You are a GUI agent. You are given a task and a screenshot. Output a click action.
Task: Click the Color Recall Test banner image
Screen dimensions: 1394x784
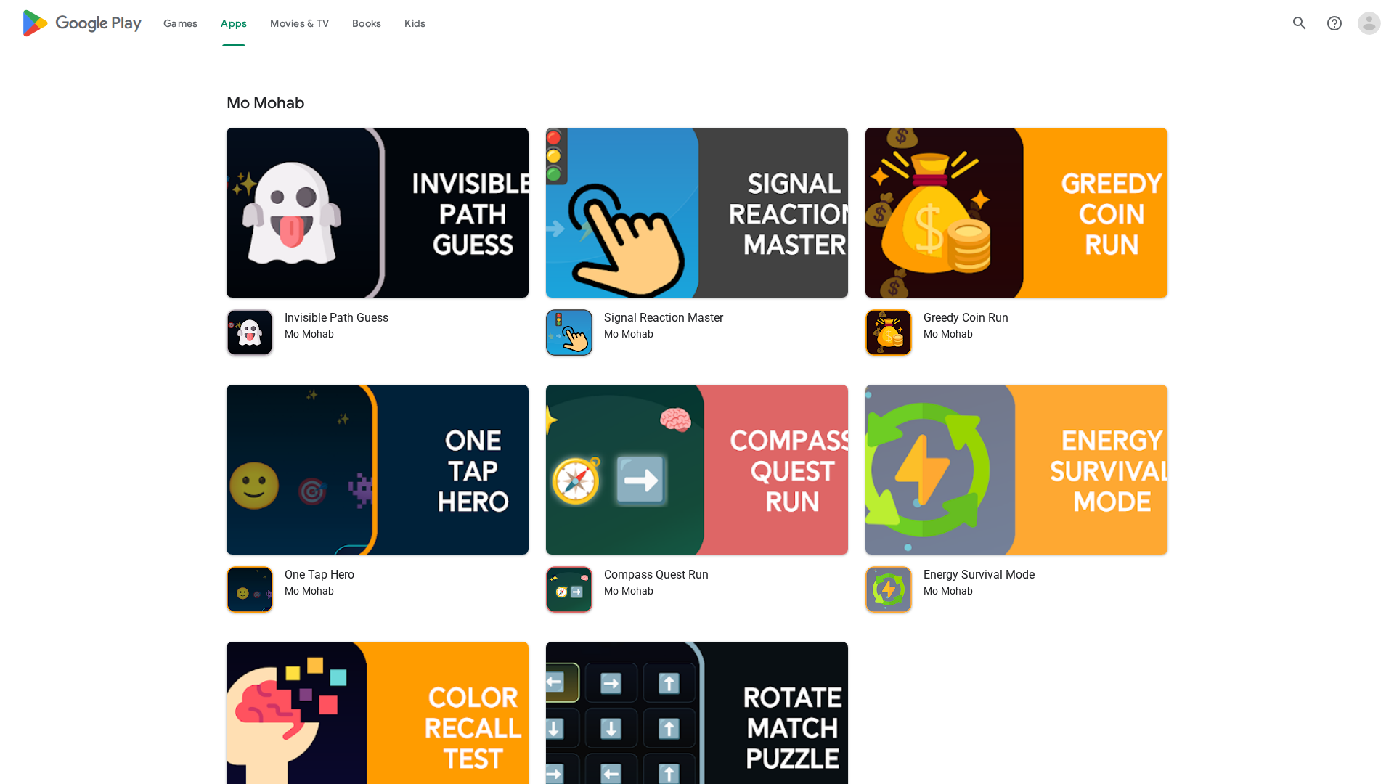click(378, 713)
